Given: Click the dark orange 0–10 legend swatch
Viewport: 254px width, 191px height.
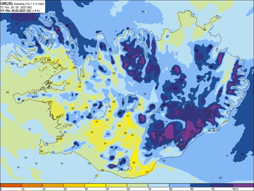Looking at the screenshot, I should 11,185.
